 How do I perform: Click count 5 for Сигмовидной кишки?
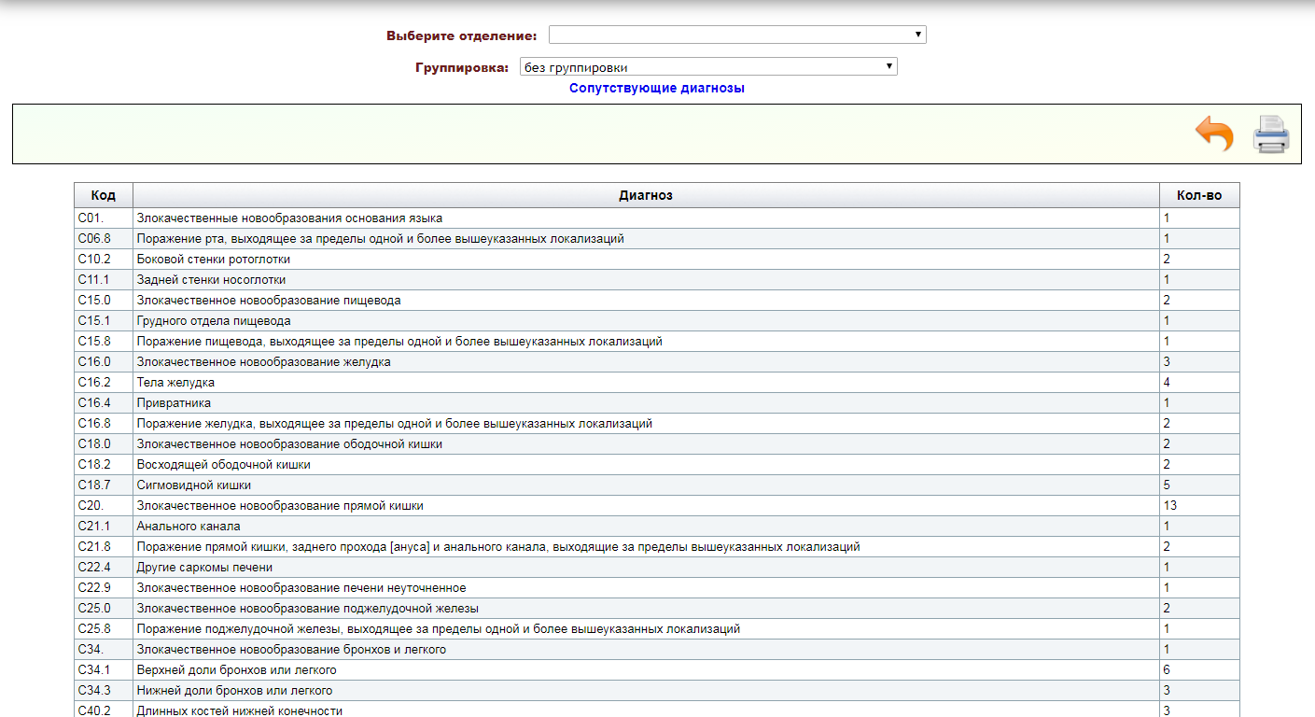1167,485
